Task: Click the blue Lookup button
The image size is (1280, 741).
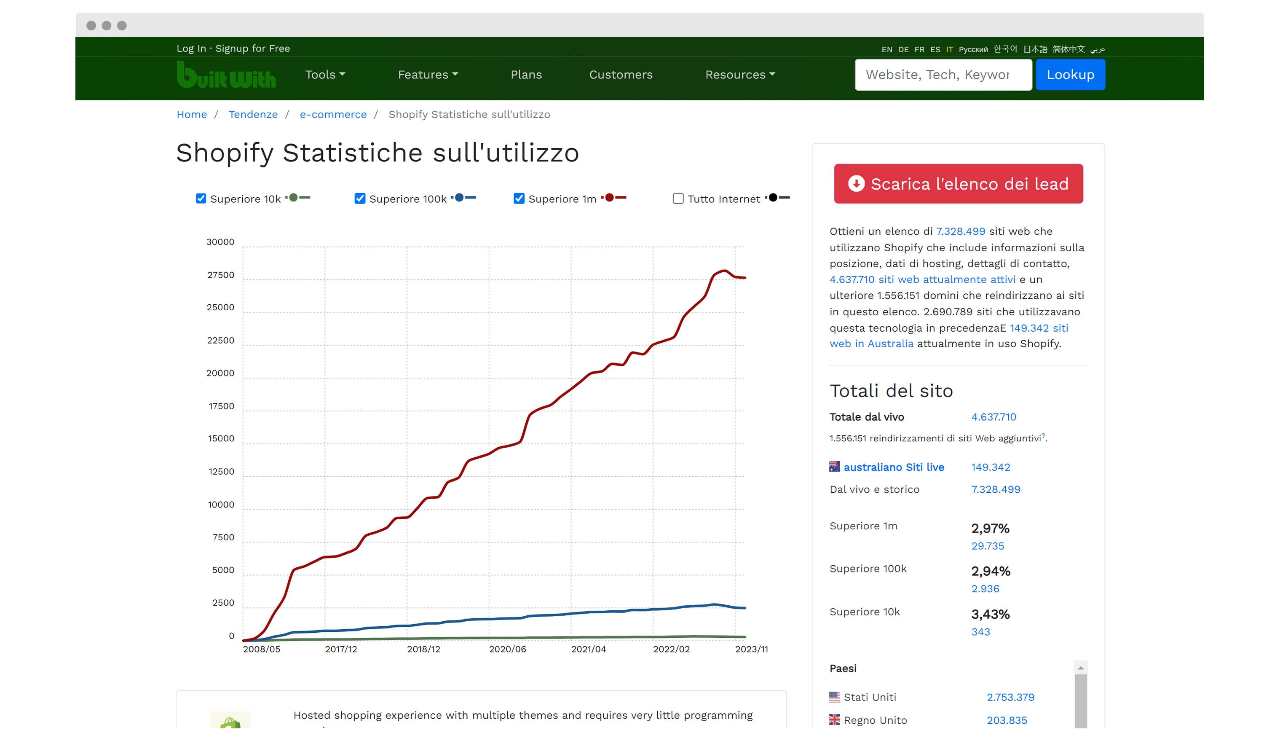Action: pyautogui.click(x=1070, y=75)
